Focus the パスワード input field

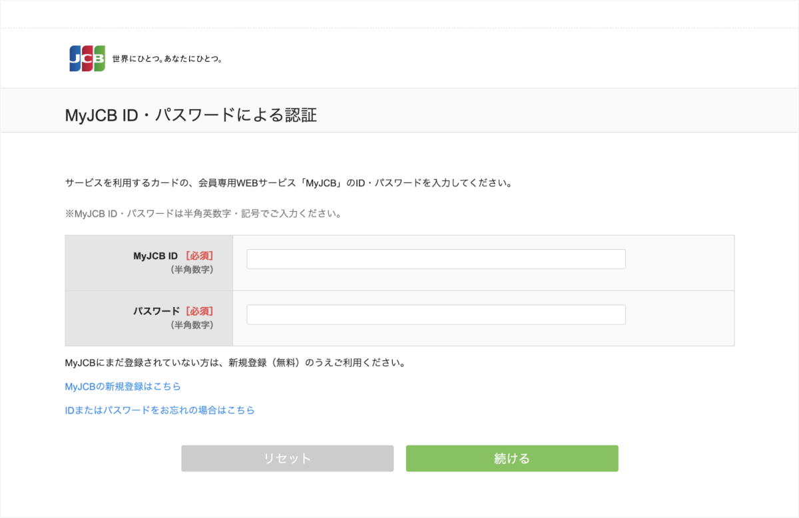(435, 314)
